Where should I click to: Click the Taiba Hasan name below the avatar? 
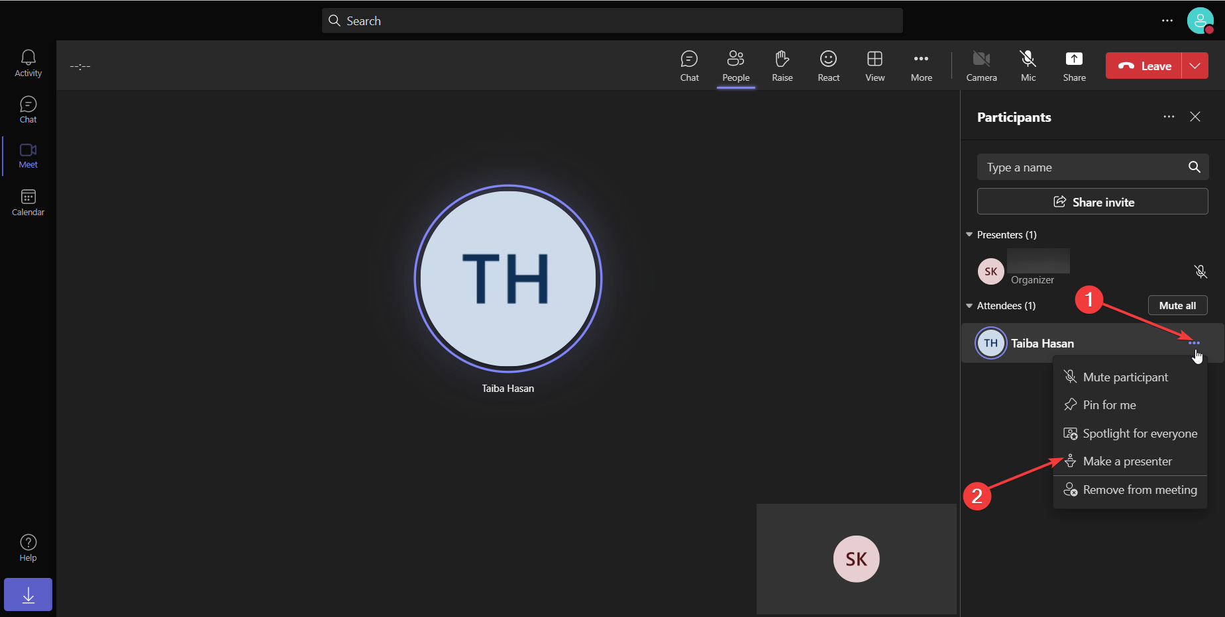coord(507,389)
